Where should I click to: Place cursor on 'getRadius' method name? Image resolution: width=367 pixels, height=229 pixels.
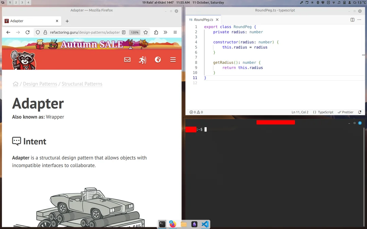(x=223, y=63)
